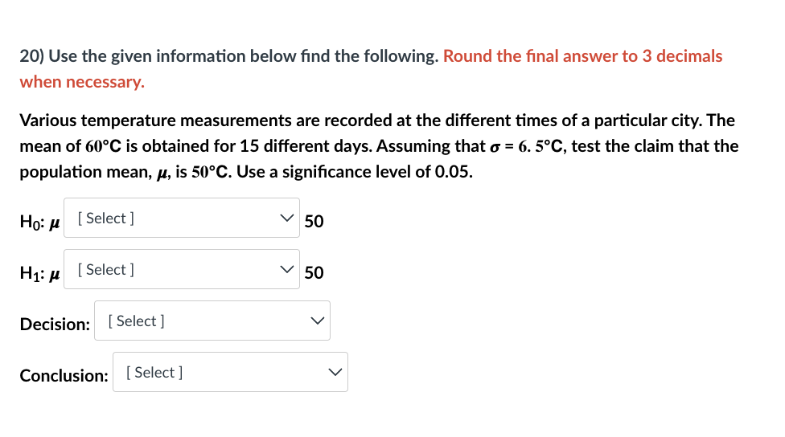This screenshot has height=437, width=785.
Task: Click the 'Various temperature measurements' problem paragraph
Action: pyautogui.click(x=379, y=146)
